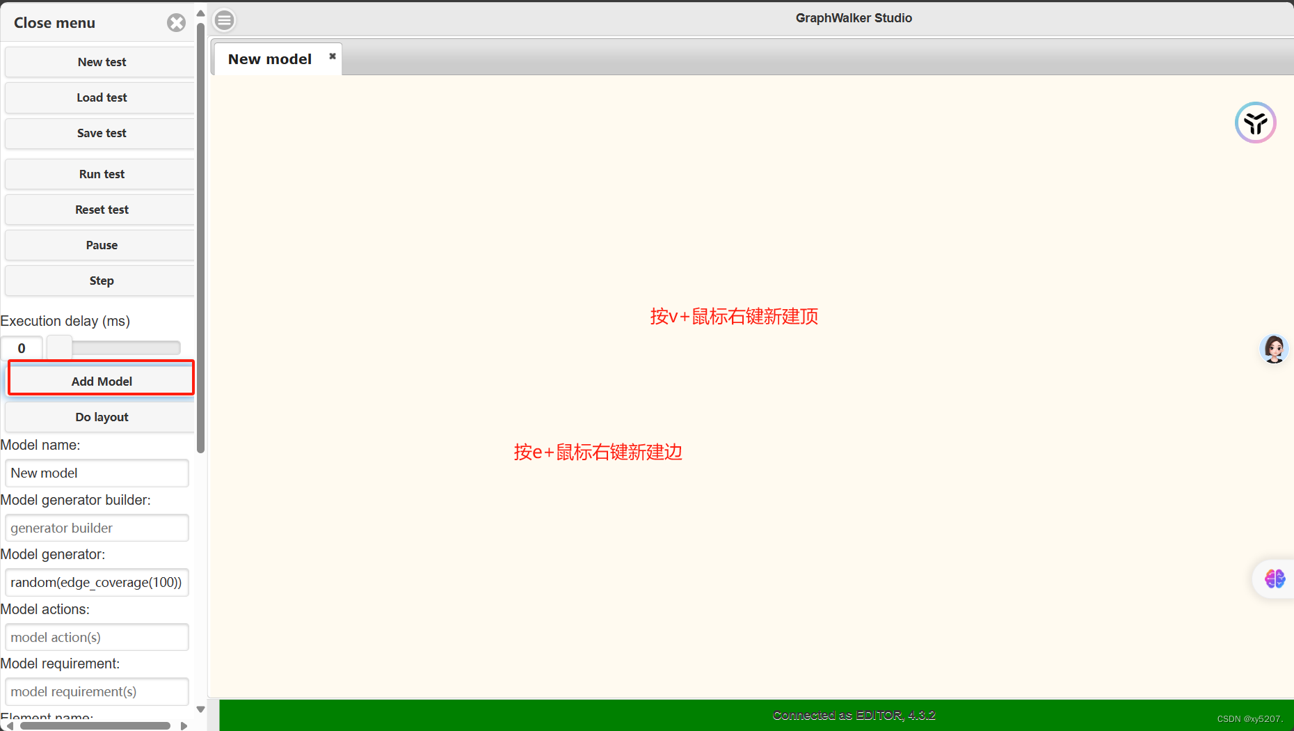Viewport: 1294px width, 731px height.
Task: Click the Model generator input field
Action: (97, 582)
